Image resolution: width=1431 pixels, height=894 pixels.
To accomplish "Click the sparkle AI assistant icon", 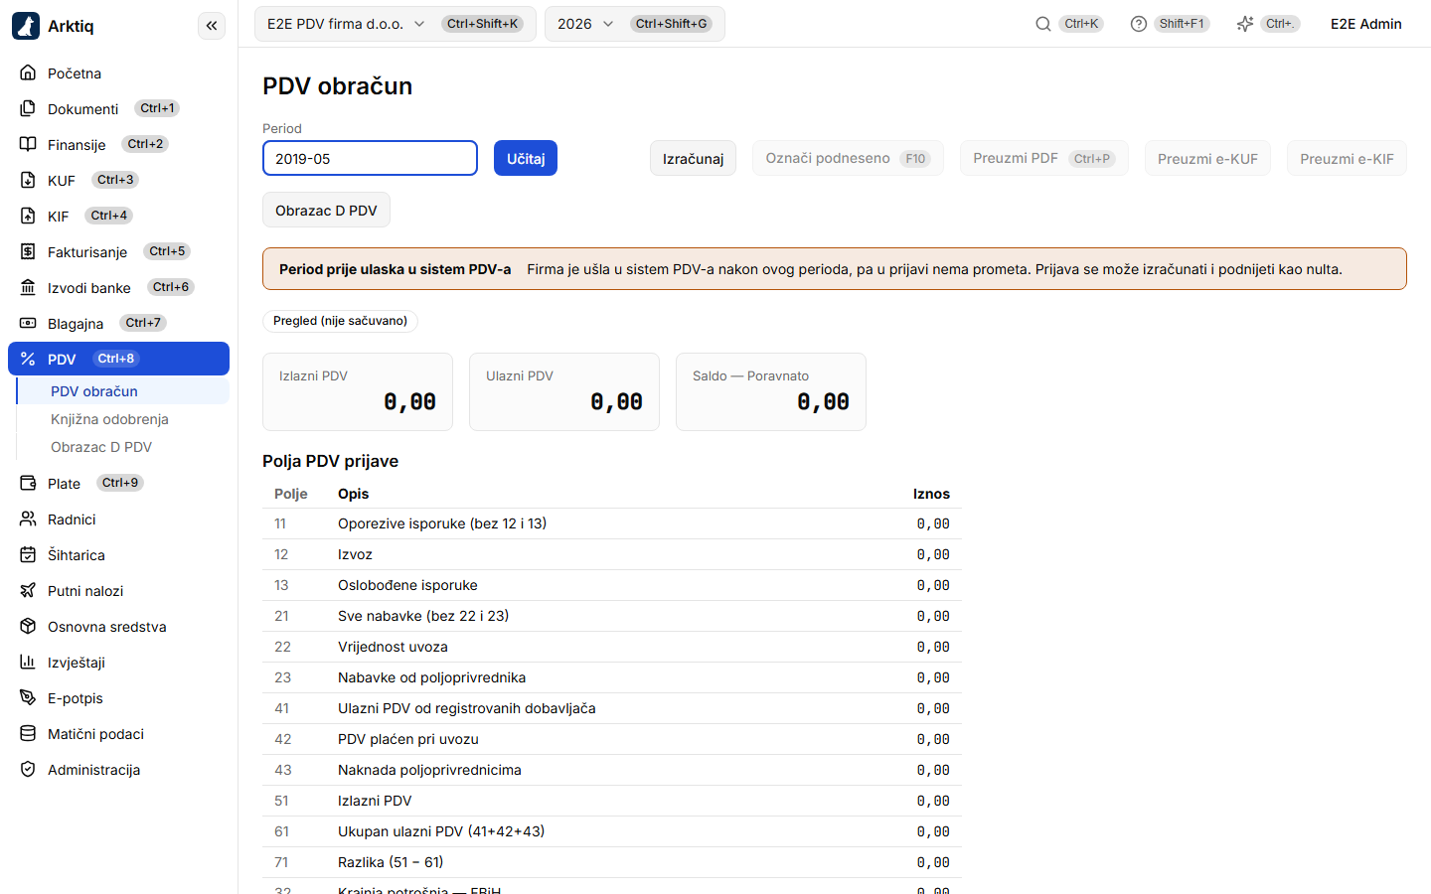I will (1245, 24).
